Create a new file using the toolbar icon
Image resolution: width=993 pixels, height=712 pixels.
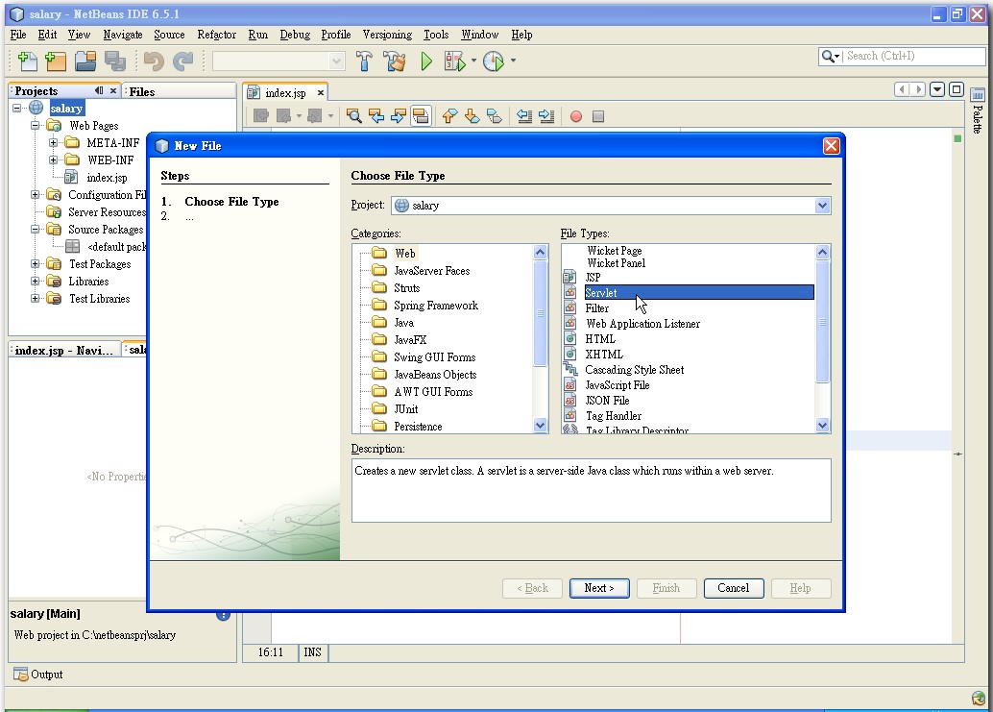26,61
